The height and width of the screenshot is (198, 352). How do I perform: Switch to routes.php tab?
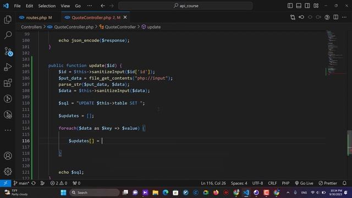36,18
